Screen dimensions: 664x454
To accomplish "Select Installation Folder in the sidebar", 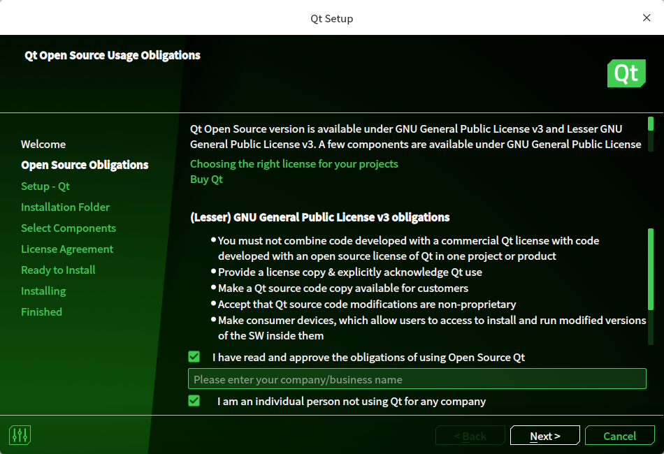I will tap(65, 207).
